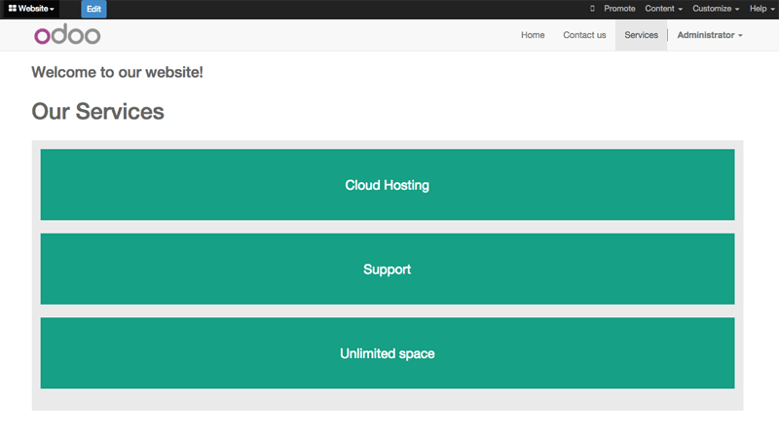Open the Help dropdown menu
The height and width of the screenshot is (433, 779).
click(x=761, y=9)
